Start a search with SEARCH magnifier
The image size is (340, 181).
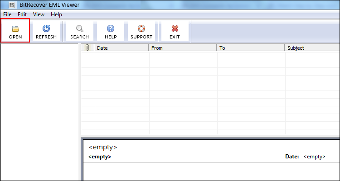point(80,31)
